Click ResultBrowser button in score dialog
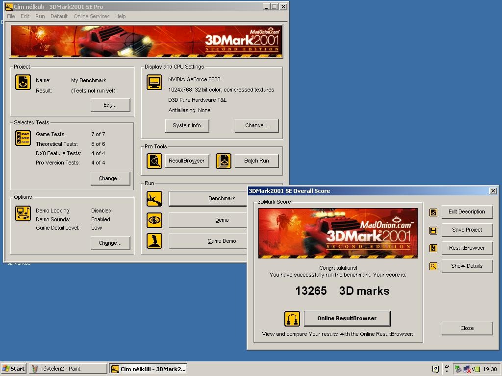 pos(467,248)
